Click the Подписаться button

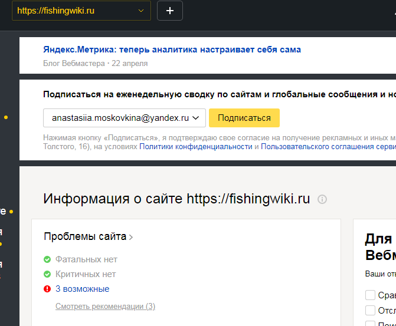point(244,118)
